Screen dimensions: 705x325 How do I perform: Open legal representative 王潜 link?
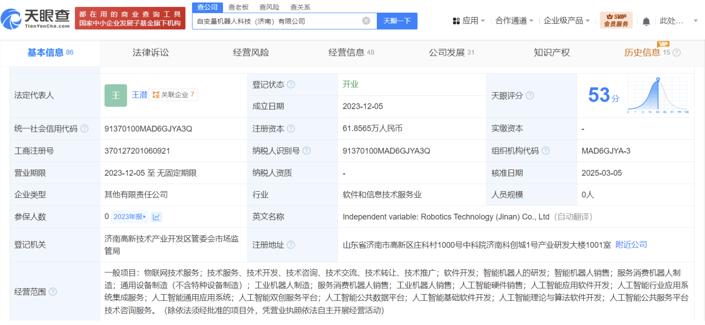click(140, 95)
